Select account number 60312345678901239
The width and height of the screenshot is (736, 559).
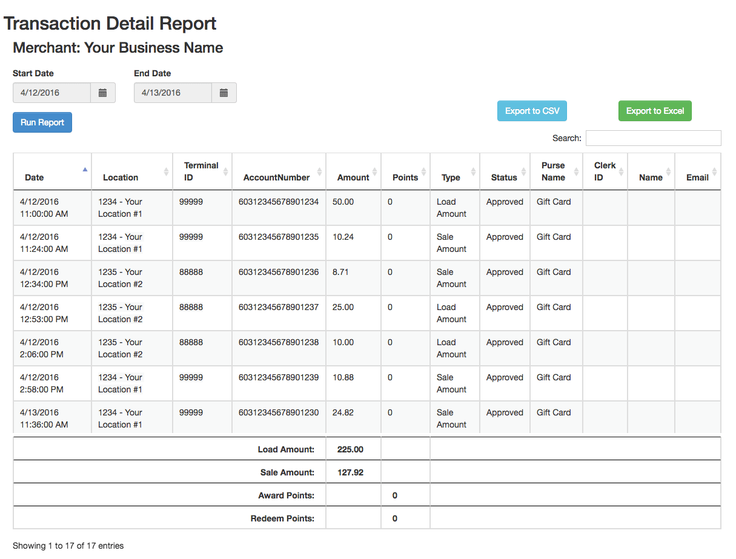(x=279, y=377)
